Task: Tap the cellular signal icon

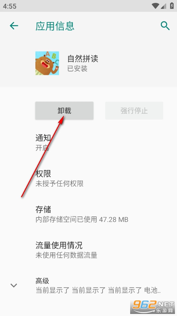Action: coord(163,6)
